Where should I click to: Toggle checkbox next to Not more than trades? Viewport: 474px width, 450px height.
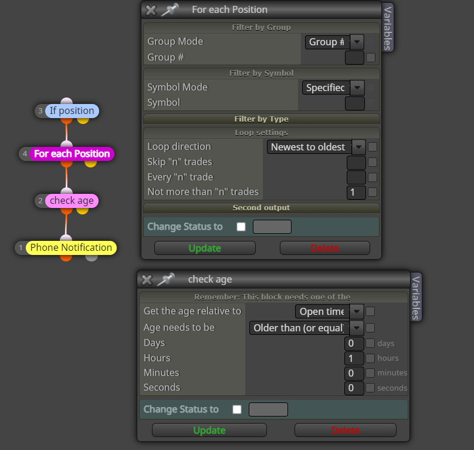tap(373, 192)
